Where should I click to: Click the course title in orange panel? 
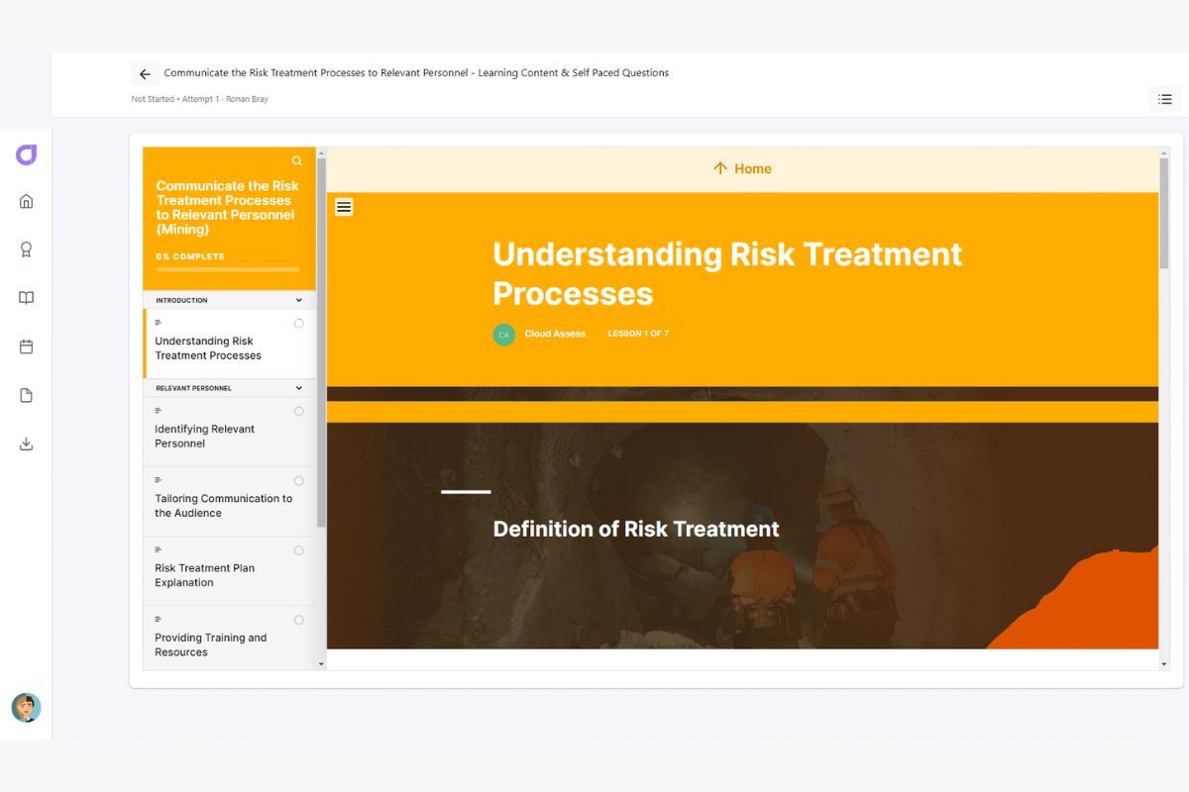[227, 208]
